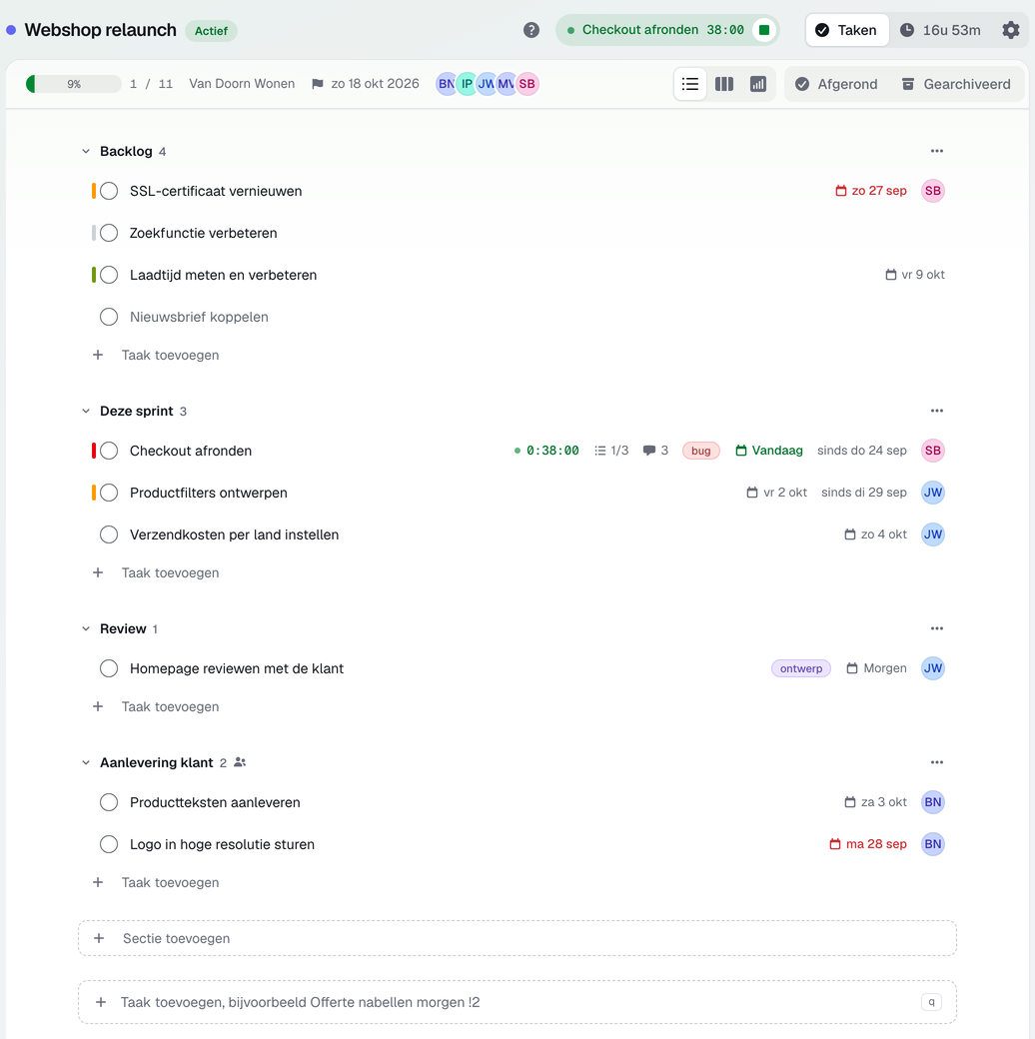Collapse the Deze sprint section

tap(86, 411)
